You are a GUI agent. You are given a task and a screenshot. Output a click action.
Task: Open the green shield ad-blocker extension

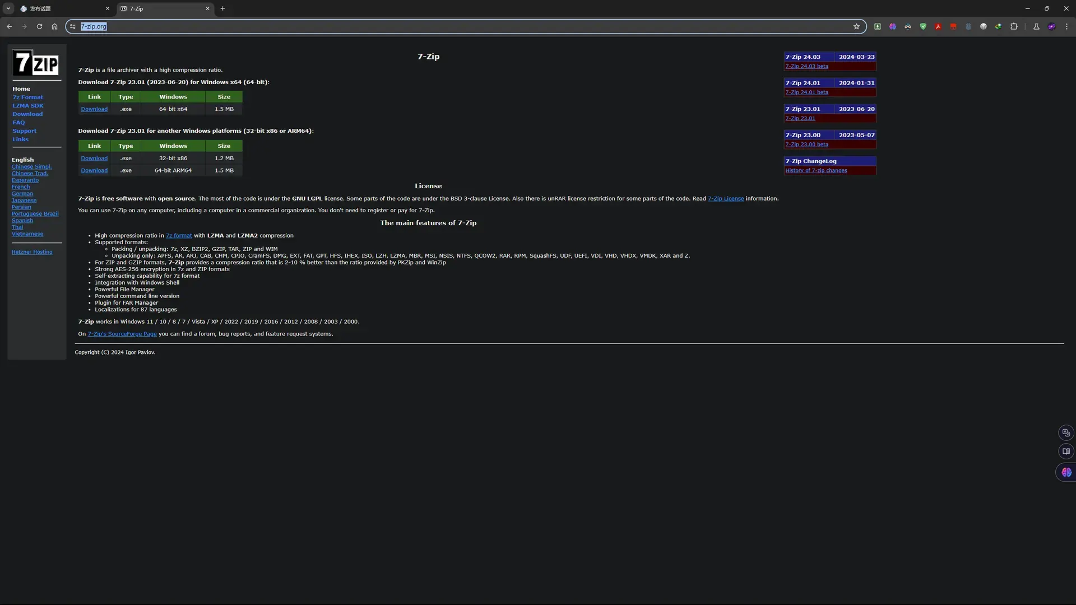[x=923, y=26]
